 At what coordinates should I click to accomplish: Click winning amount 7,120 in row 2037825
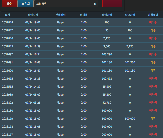click(130, 46)
